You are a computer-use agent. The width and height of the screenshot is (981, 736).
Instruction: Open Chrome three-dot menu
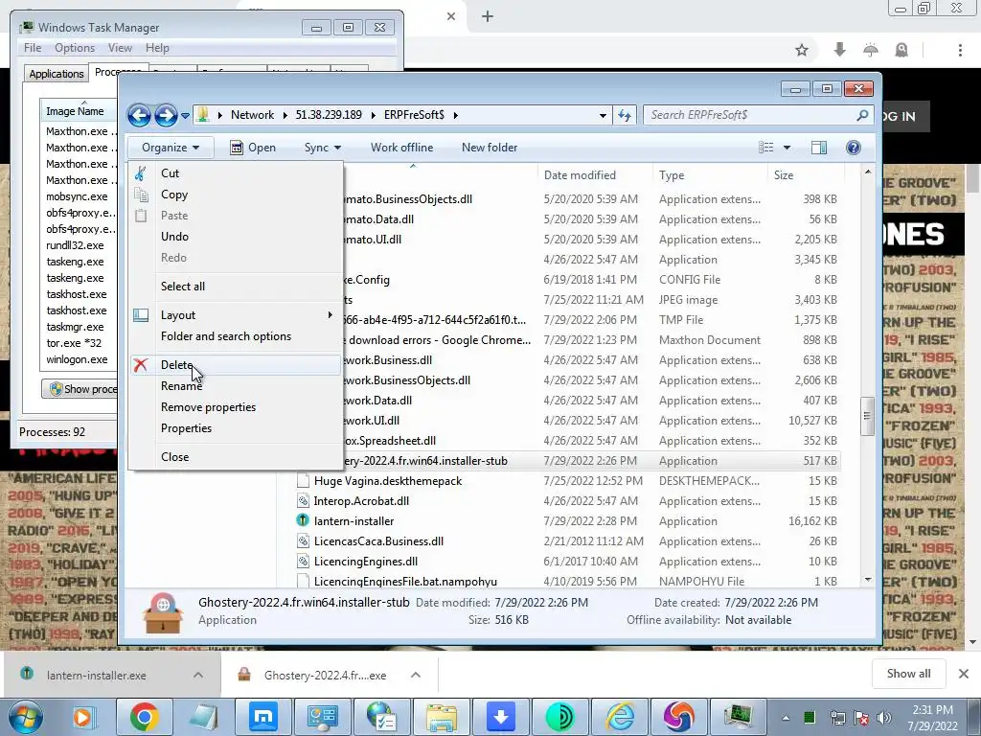pos(960,50)
